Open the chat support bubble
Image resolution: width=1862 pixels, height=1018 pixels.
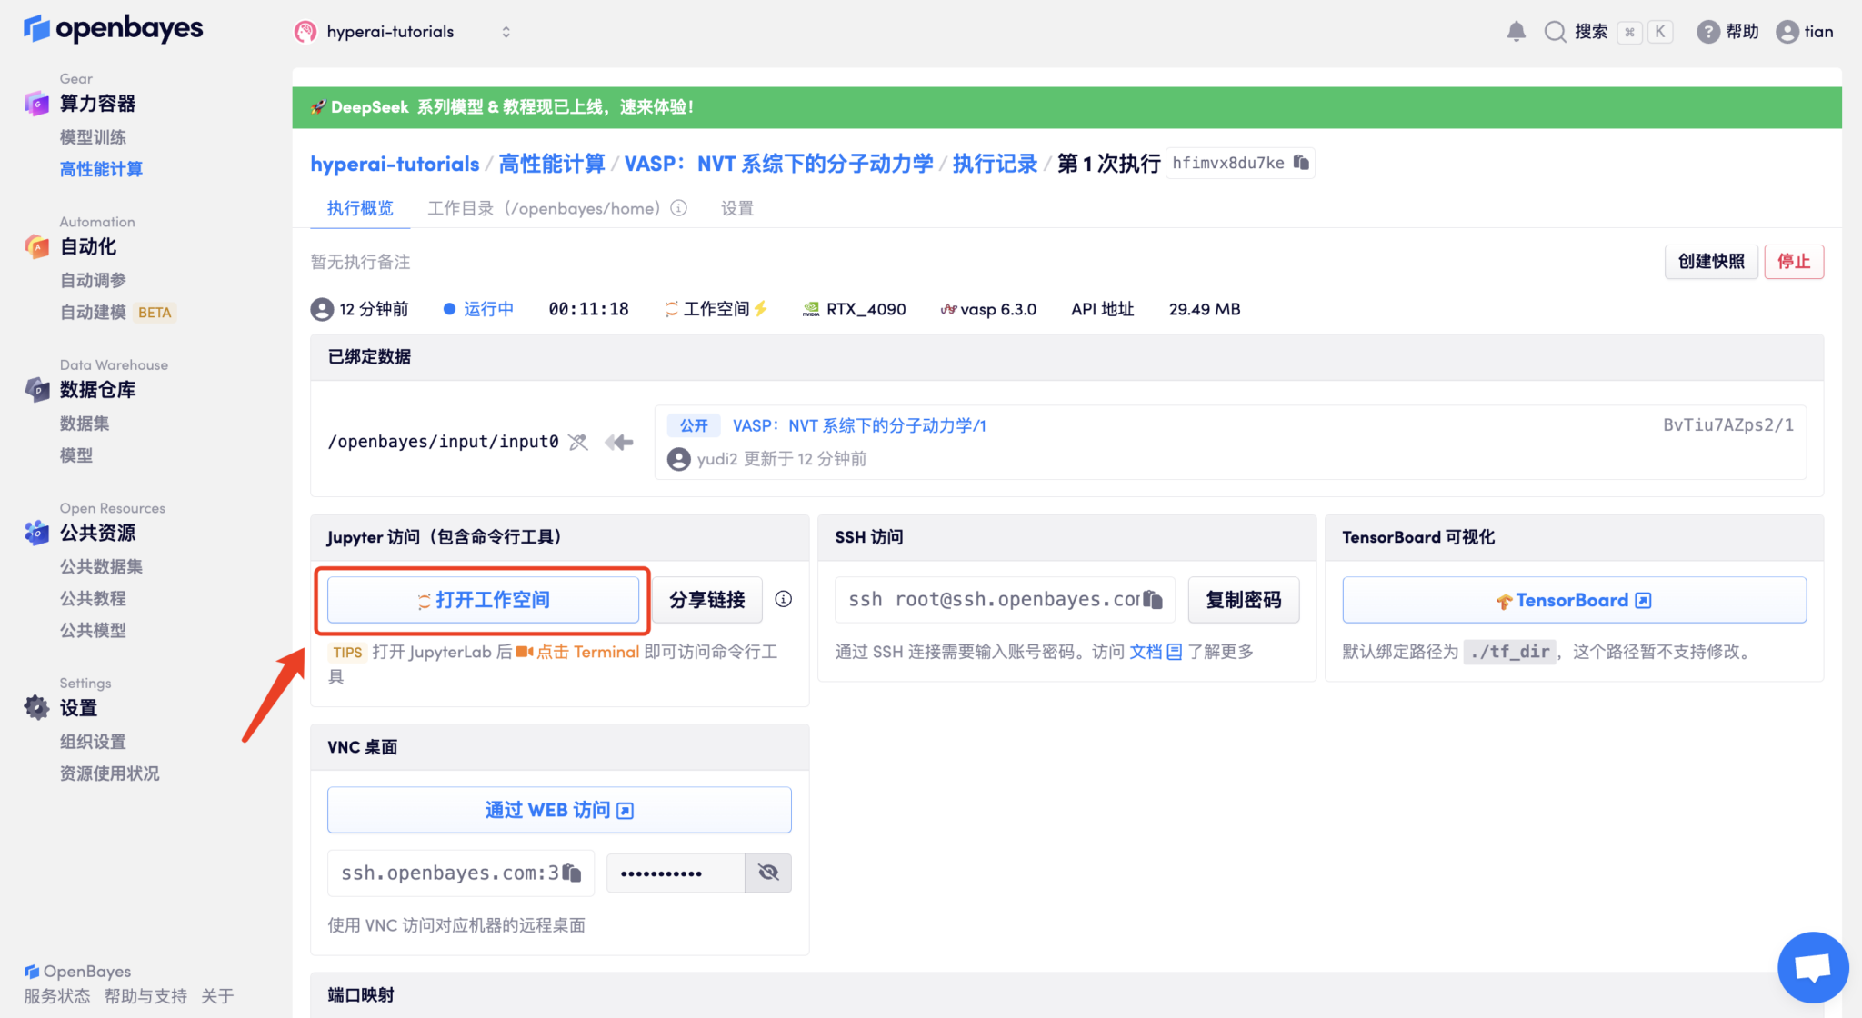pyautogui.click(x=1812, y=967)
